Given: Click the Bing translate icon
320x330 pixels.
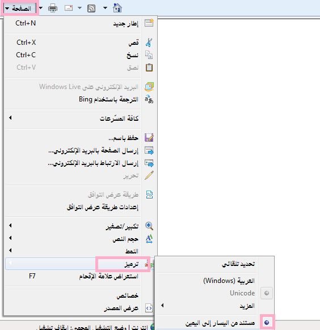Looking at the screenshot, I should coord(149,99).
